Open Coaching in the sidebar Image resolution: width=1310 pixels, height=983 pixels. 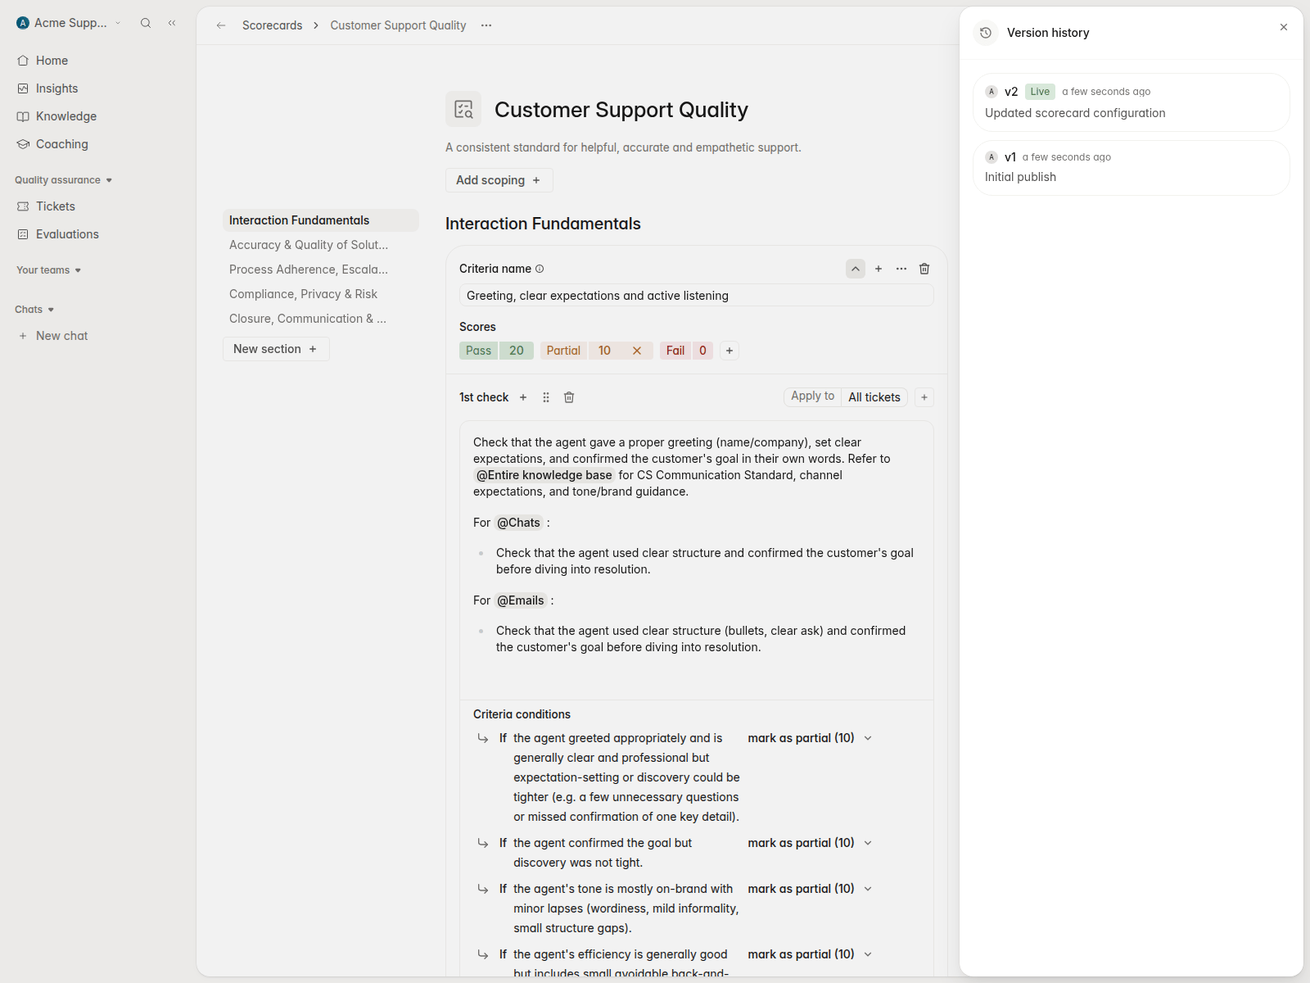coord(98,144)
